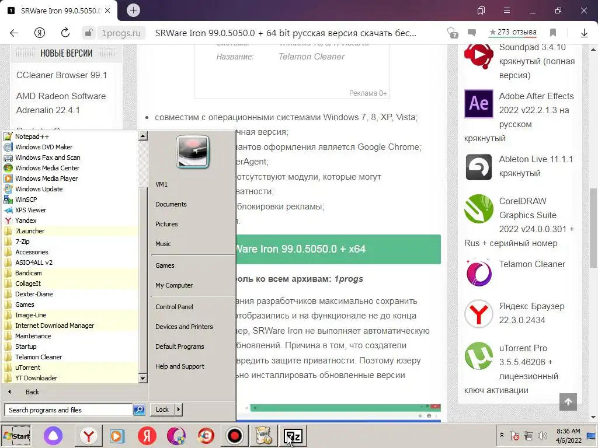Open the page reviews comment icon
Image resolution: width=598 pixels, height=448 pixels.
pos(472,33)
